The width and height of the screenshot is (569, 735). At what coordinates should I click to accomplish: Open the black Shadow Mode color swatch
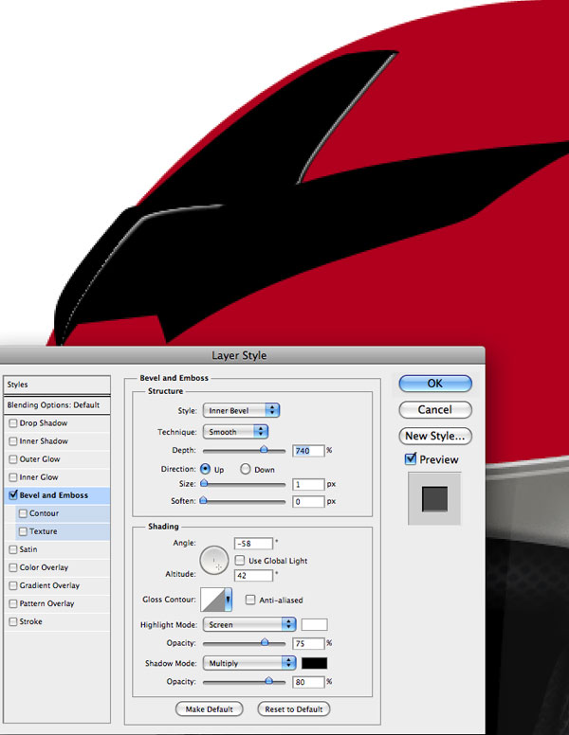[314, 663]
